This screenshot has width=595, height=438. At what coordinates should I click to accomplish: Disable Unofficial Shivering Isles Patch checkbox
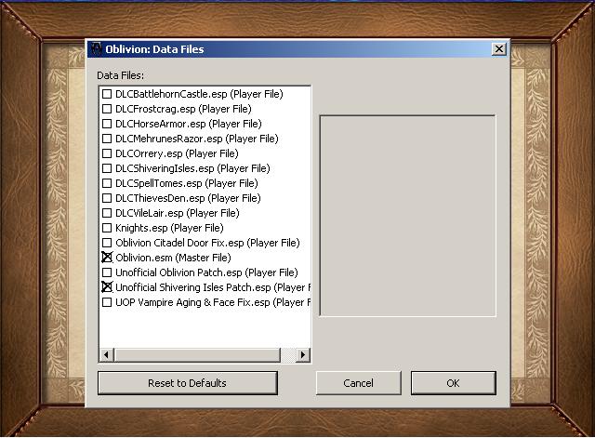tap(107, 287)
